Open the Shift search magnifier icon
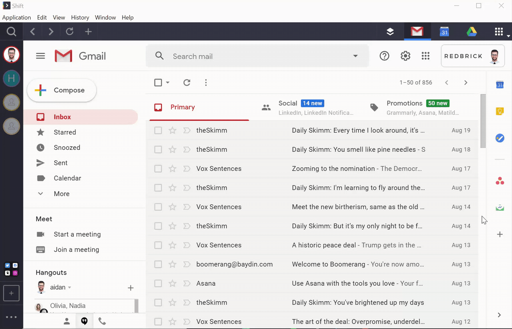The width and height of the screenshot is (512, 329). point(11,32)
